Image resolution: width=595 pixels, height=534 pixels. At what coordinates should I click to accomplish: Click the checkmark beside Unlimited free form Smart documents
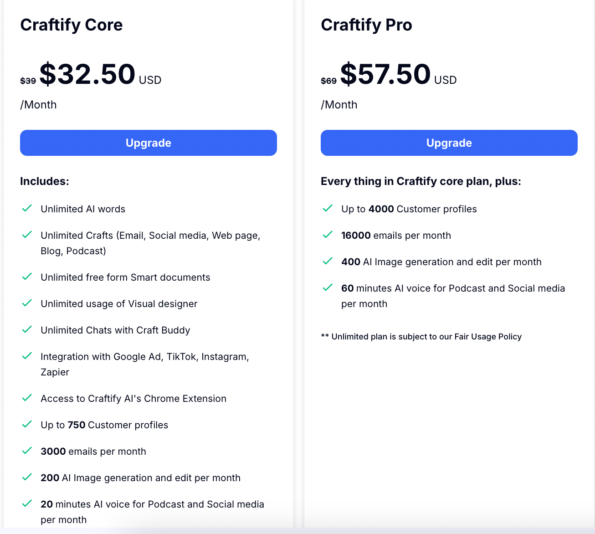[x=27, y=277]
